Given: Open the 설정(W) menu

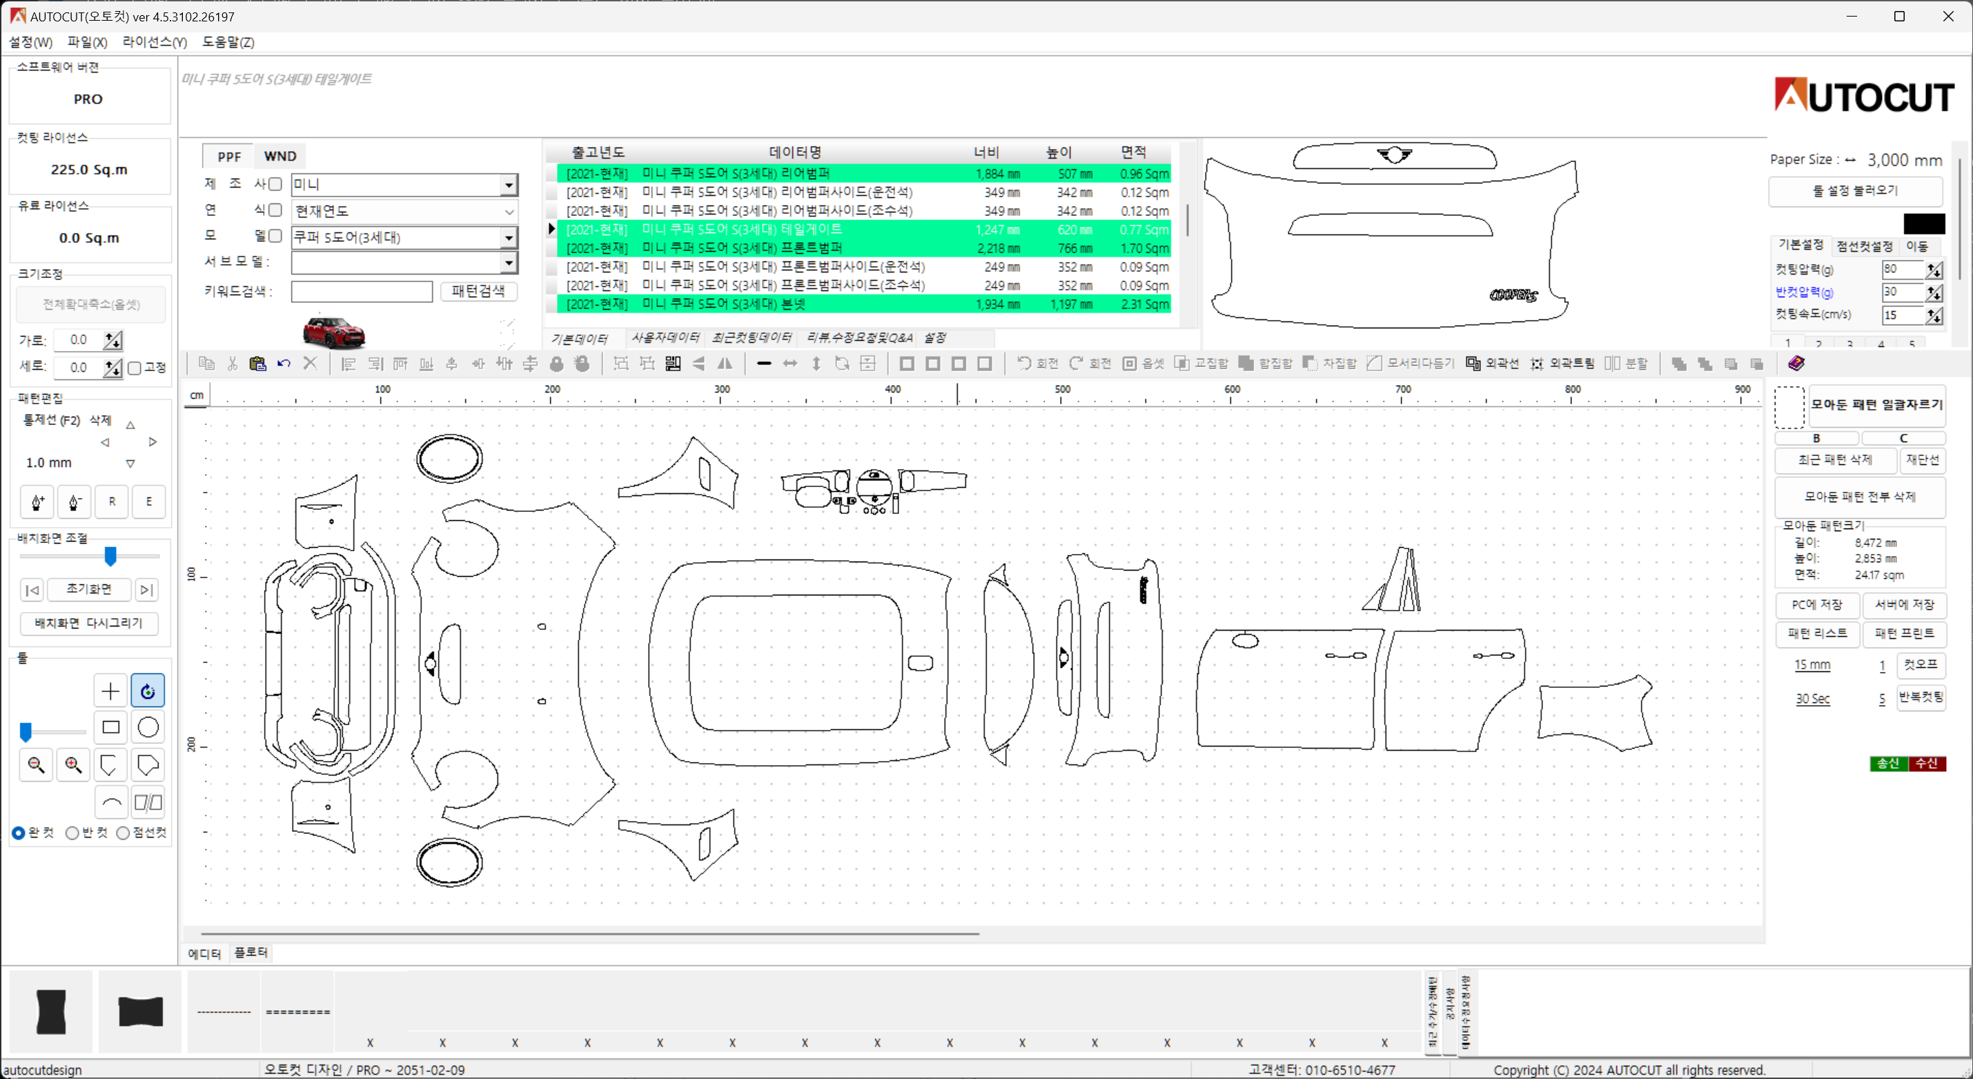Looking at the screenshot, I should [30, 42].
